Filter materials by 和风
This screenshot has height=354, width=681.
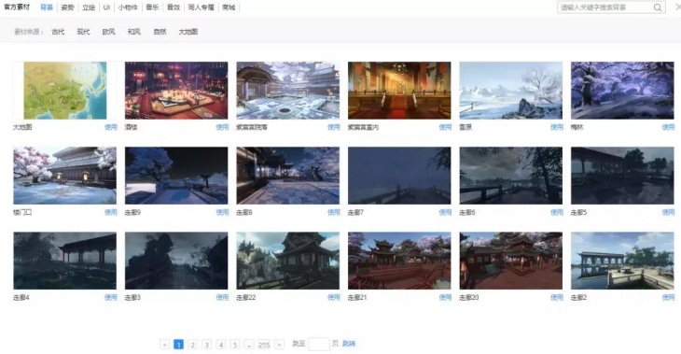(x=134, y=32)
